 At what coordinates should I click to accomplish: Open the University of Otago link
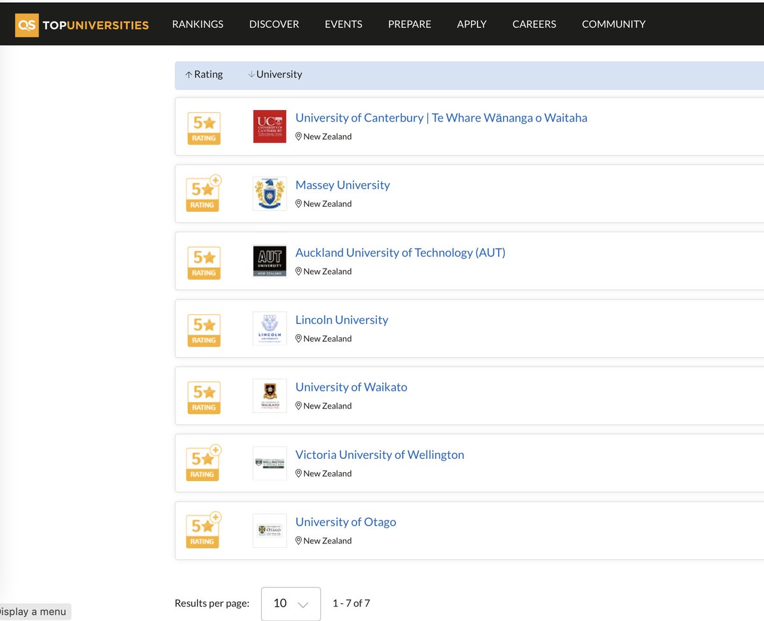[x=346, y=522]
